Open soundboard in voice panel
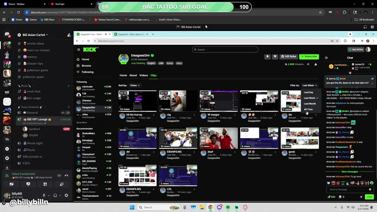This screenshot has height=212, width=377. (62, 184)
